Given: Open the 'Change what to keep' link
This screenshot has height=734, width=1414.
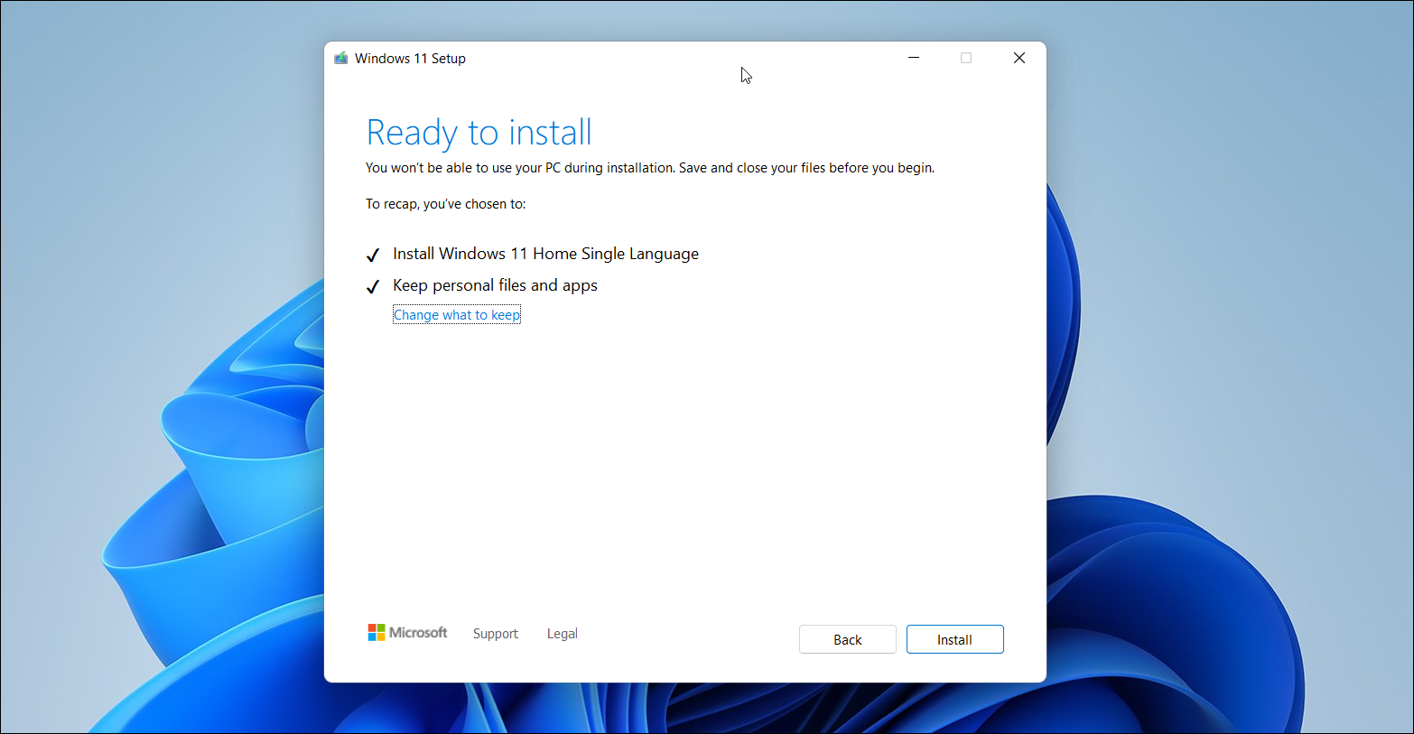Looking at the screenshot, I should [x=457, y=315].
